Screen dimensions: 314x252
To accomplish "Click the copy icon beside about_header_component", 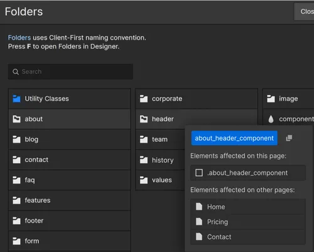I will [289, 138].
